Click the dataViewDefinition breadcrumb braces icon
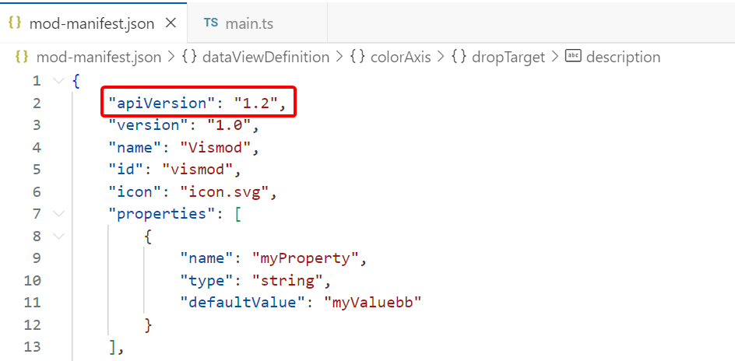 click(189, 57)
